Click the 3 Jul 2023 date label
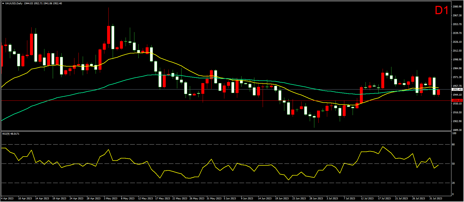The height and width of the screenshot is (202, 464). pos(333,199)
